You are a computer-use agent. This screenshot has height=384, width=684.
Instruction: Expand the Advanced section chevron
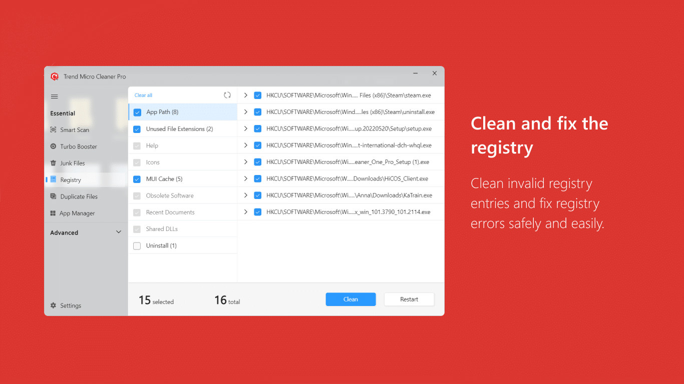pos(119,232)
